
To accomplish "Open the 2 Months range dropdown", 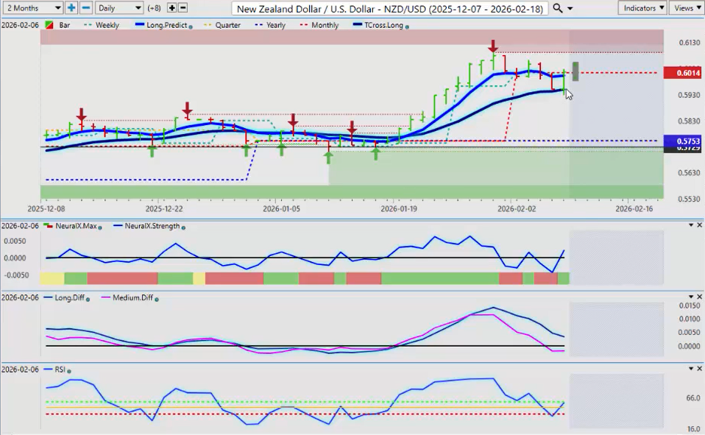I will coord(34,8).
